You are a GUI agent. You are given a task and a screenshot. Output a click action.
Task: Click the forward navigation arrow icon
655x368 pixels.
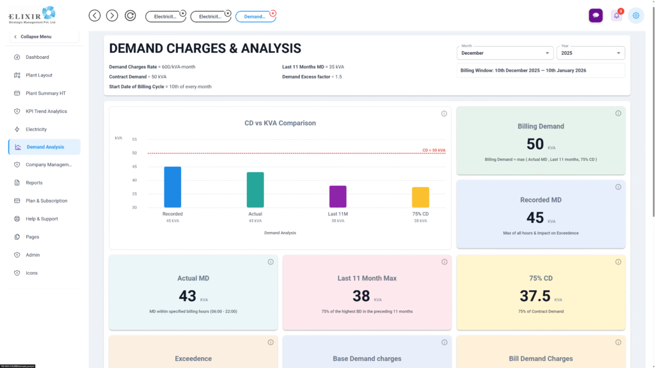click(112, 15)
